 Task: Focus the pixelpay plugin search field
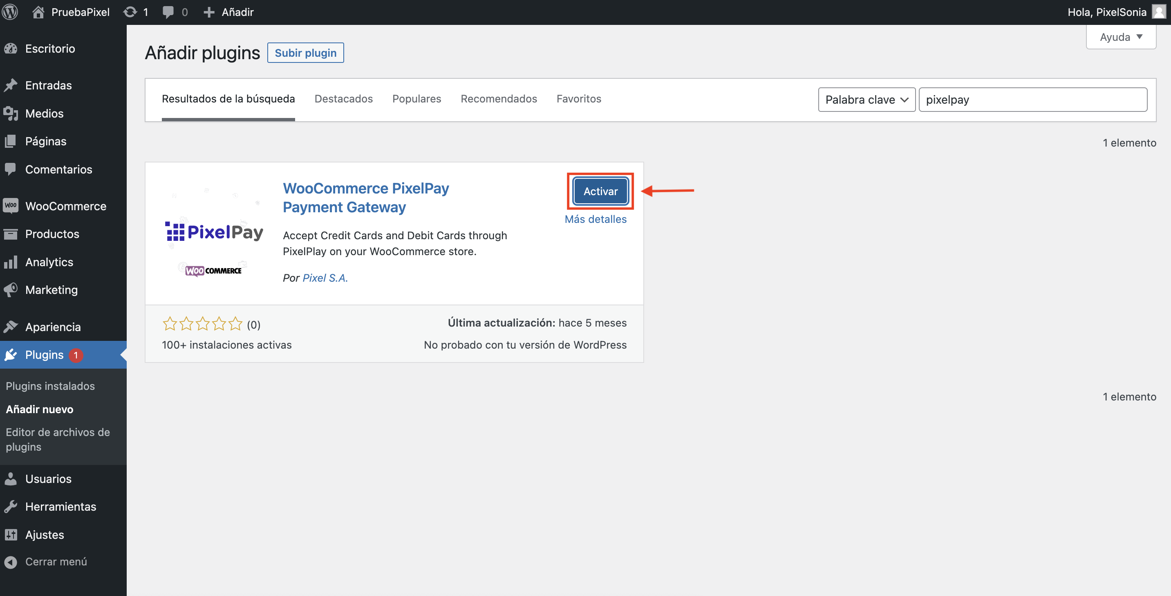click(1033, 100)
